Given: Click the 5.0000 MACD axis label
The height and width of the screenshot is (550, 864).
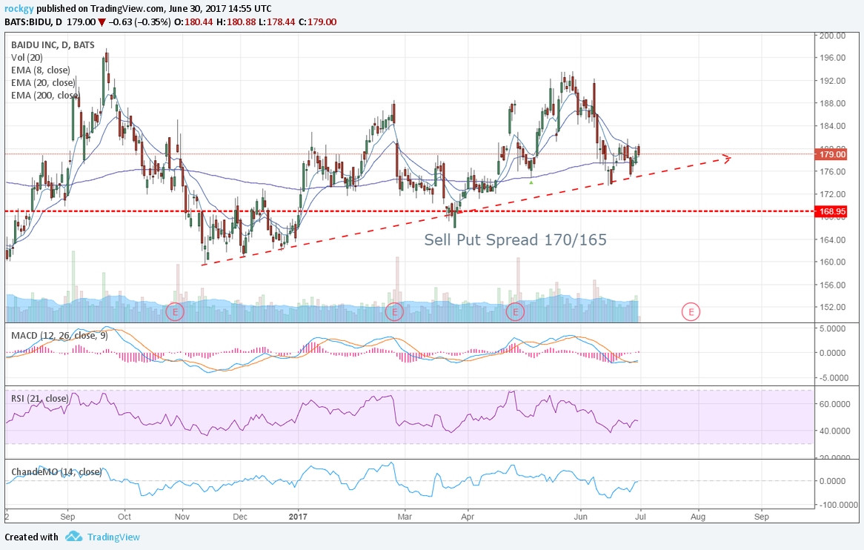Looking at the screenshot, I should click(x=833, y=328).
